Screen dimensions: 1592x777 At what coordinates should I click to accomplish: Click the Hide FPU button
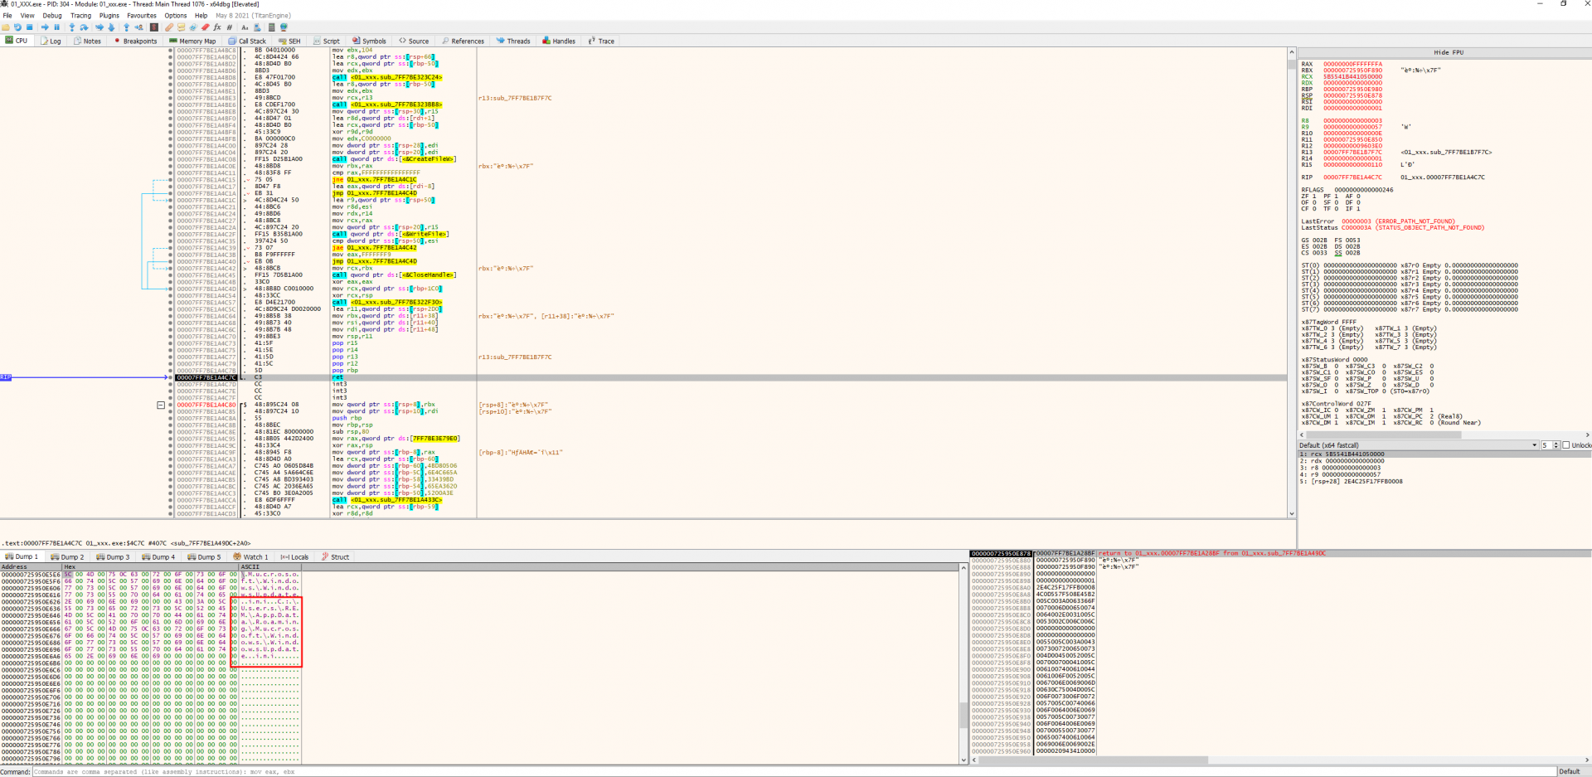1448,52
